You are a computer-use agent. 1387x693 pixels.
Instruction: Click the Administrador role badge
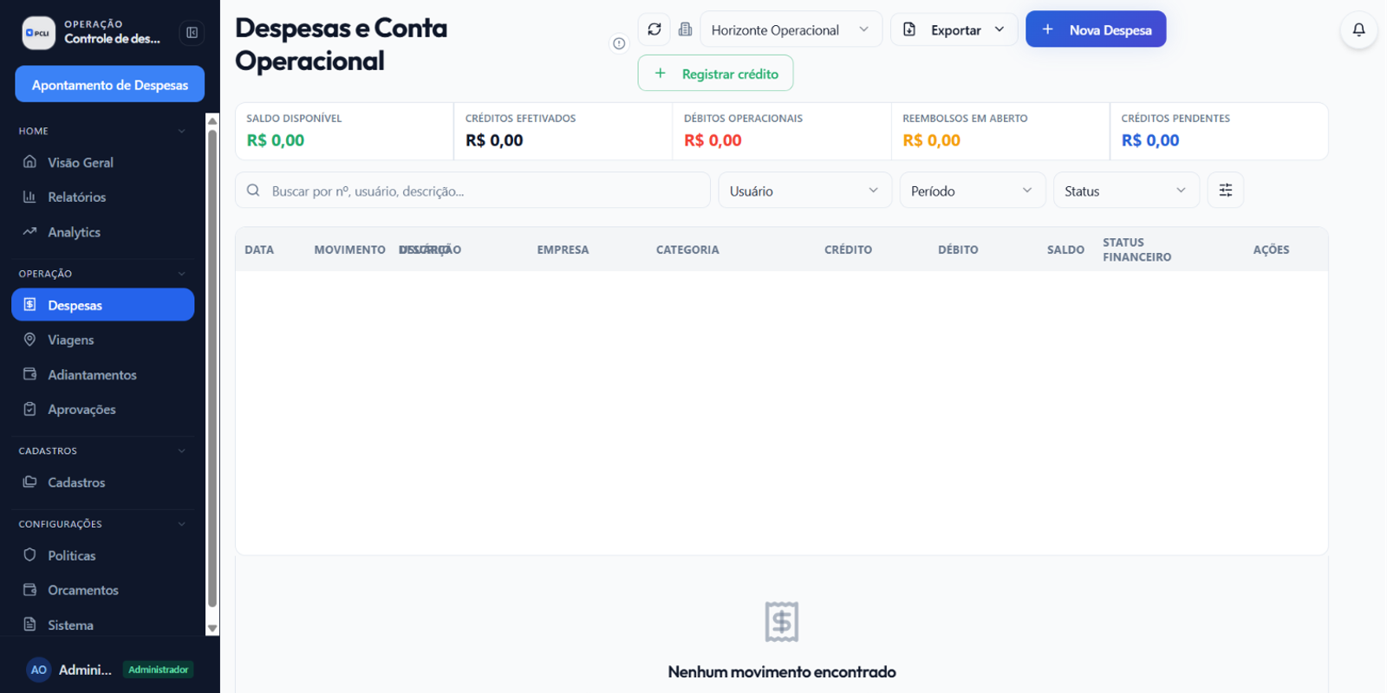coord(158,670)
